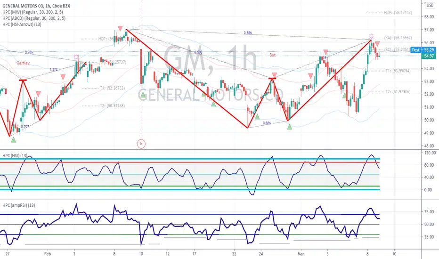Click the 'T2: (50.91268)' target label

[x=112, y=105]
